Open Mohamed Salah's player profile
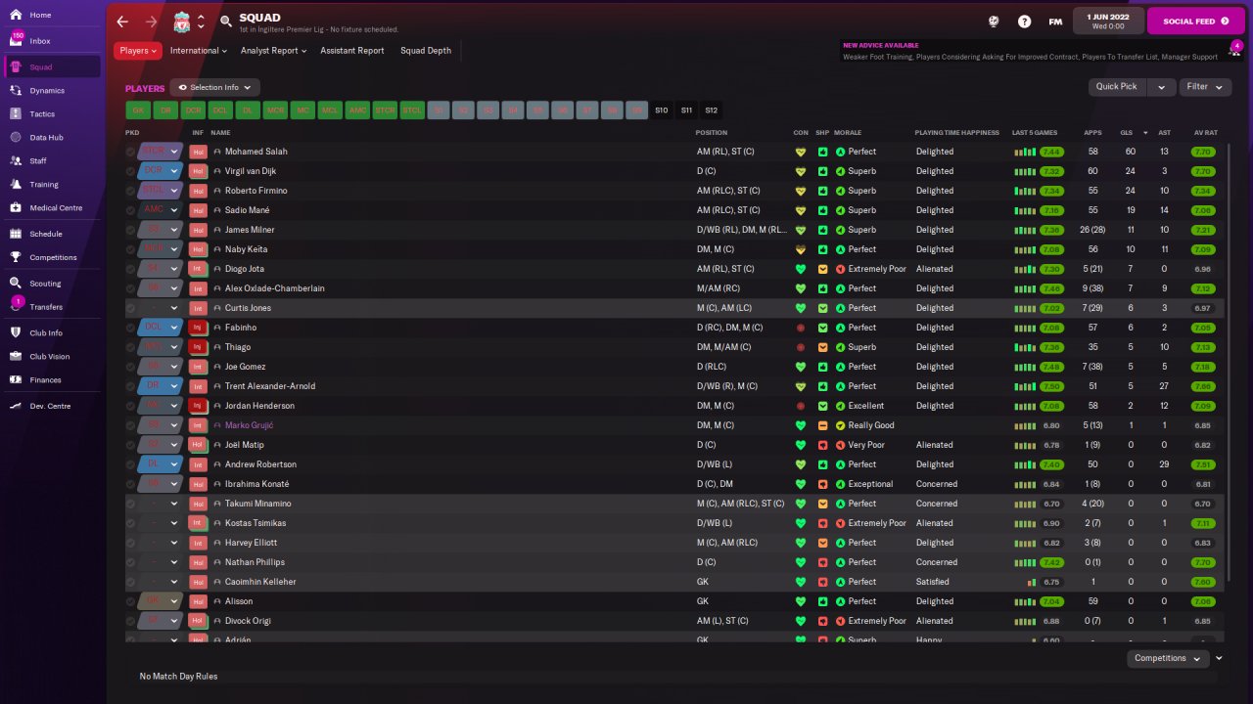The height and width of the screenshot is (704, 1253). 256,152
